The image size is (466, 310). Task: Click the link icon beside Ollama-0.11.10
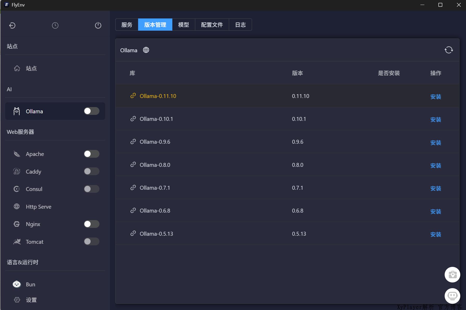pos(133,96)
